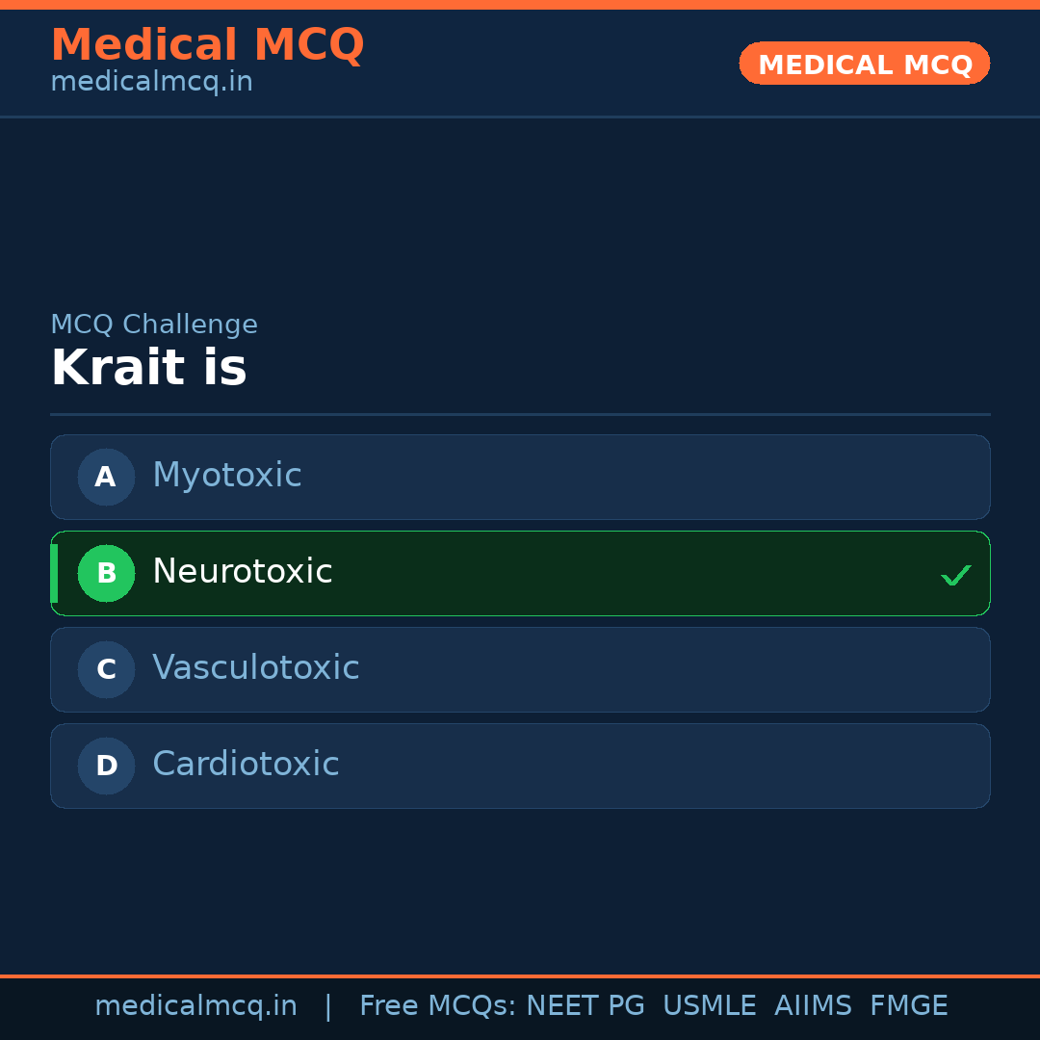The height and width of the screenshot is (1040, 1040).
Task: Open the medicalmcq.in footer link
Action: (196, 1005)
